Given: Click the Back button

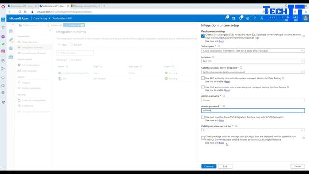Looking at the screenshot, I should (x=225, y=166).
